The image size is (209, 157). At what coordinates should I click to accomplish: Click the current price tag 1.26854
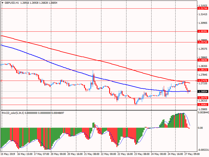(x=202, y=92)
